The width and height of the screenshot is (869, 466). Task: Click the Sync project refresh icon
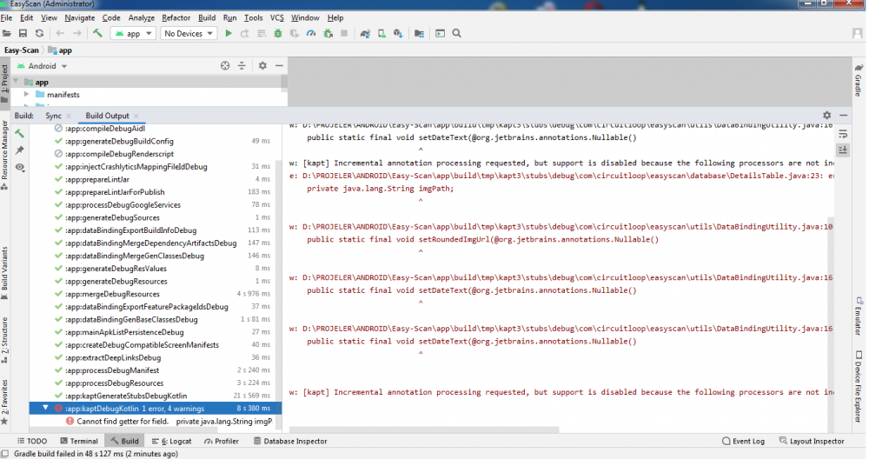point(39,34)
